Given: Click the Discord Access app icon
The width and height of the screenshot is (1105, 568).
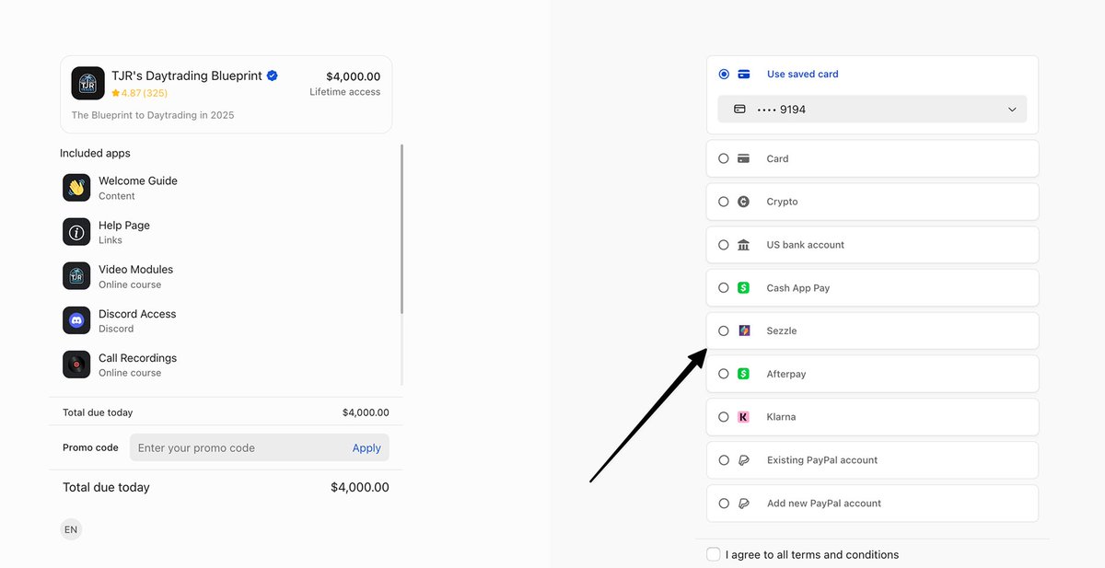Looking at the screenshot, I should point(76,320).
